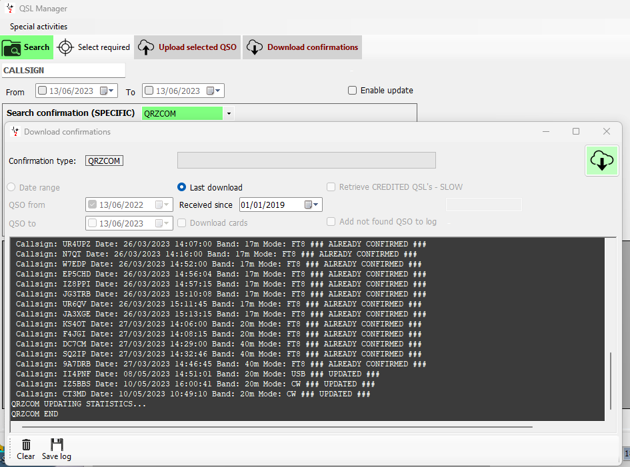Start download with green cloud arrow button

(x=601, y=161)
